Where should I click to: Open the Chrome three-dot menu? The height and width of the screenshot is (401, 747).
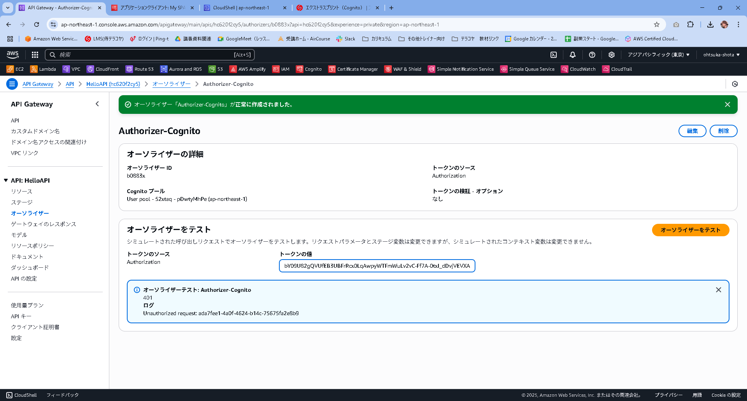(738, 24)
